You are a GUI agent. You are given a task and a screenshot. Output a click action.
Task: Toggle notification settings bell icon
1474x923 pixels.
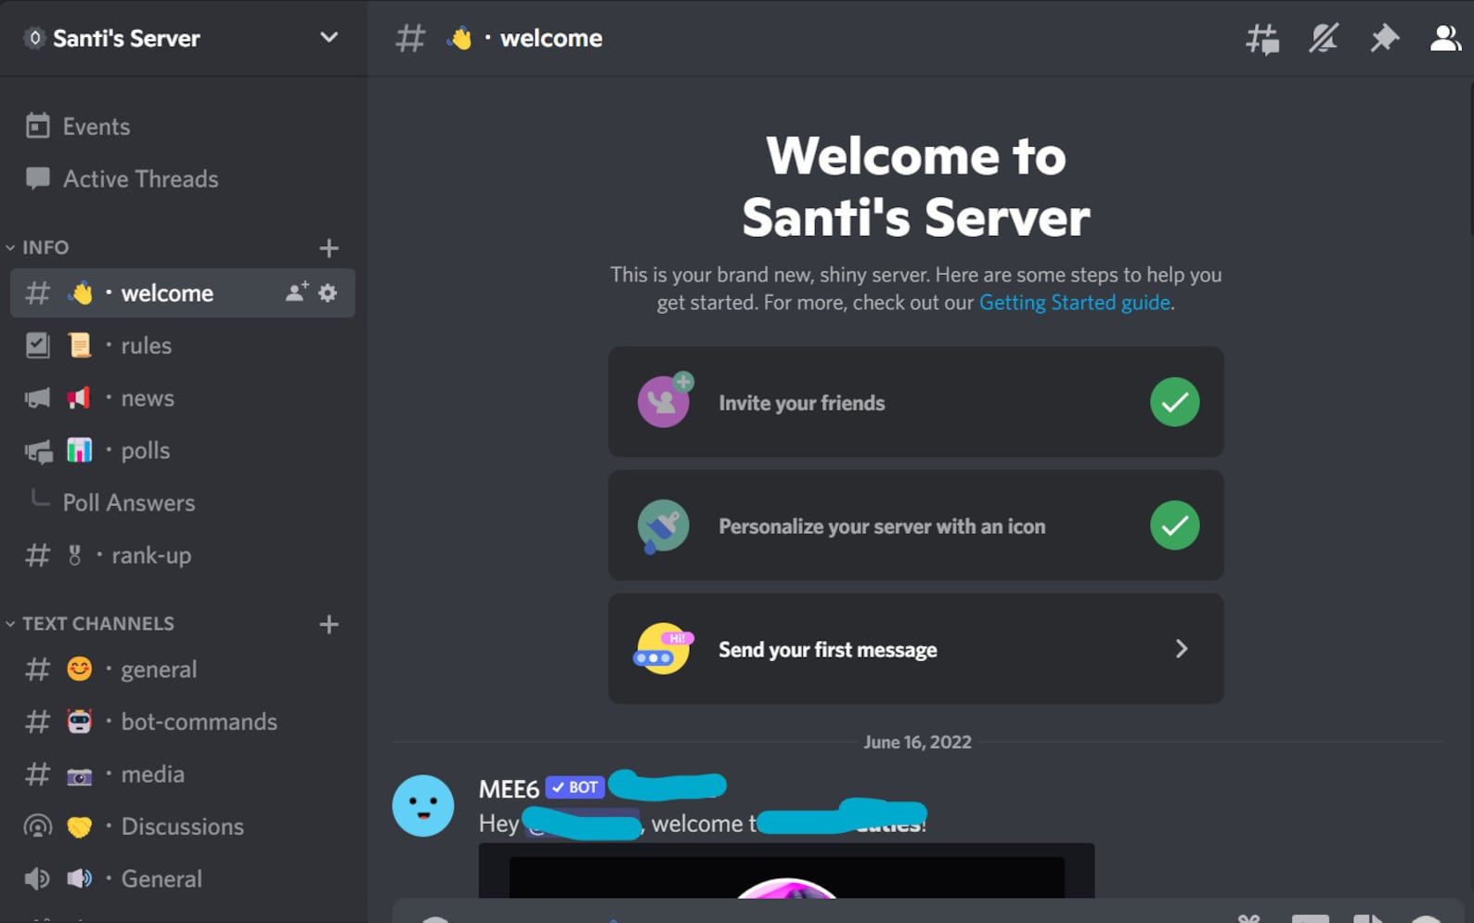pos(1324,38)
